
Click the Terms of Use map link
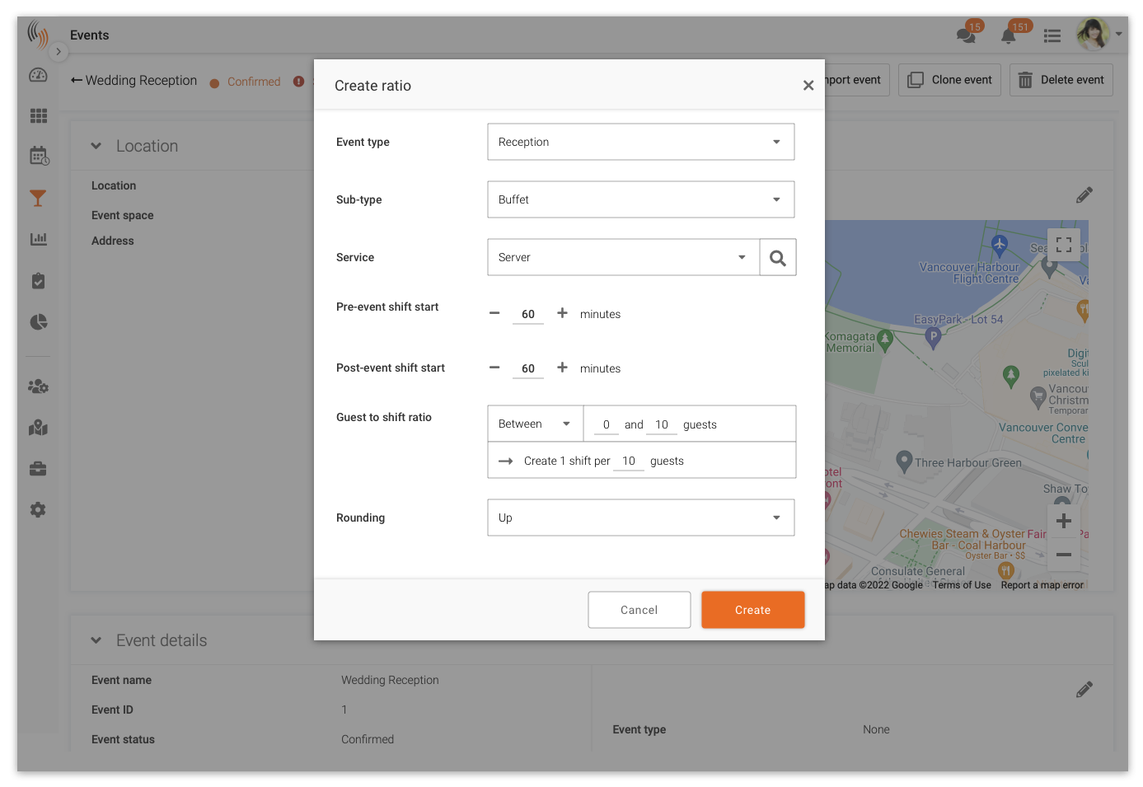[x=962, y=585]
